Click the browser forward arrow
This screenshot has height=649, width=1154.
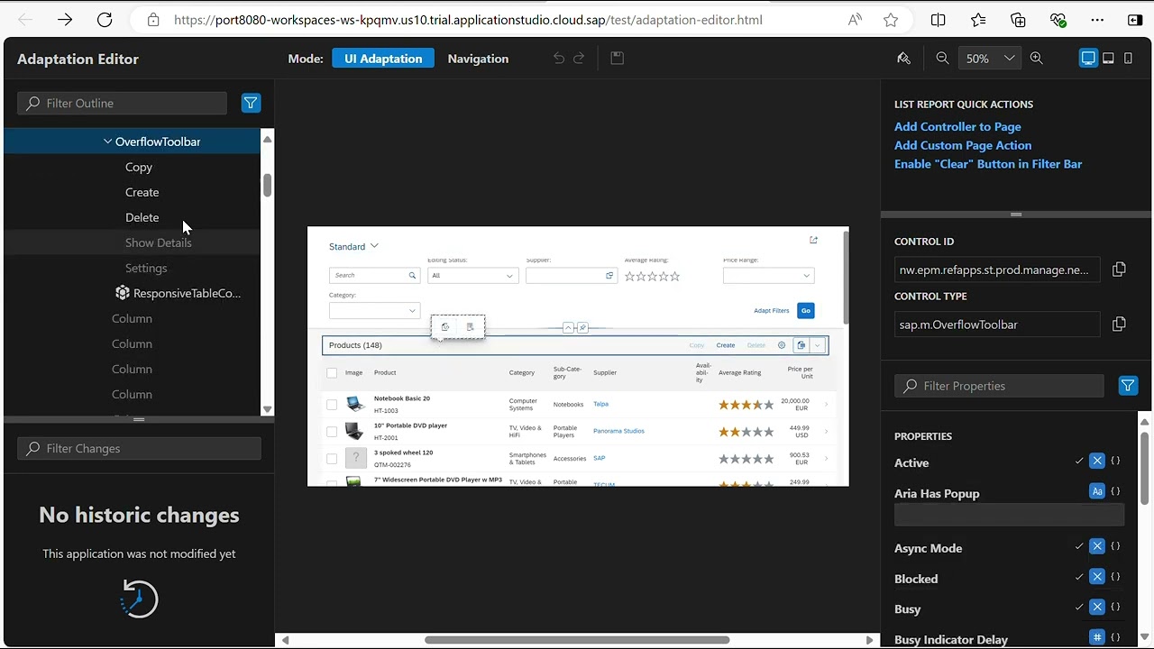point(65,20)
